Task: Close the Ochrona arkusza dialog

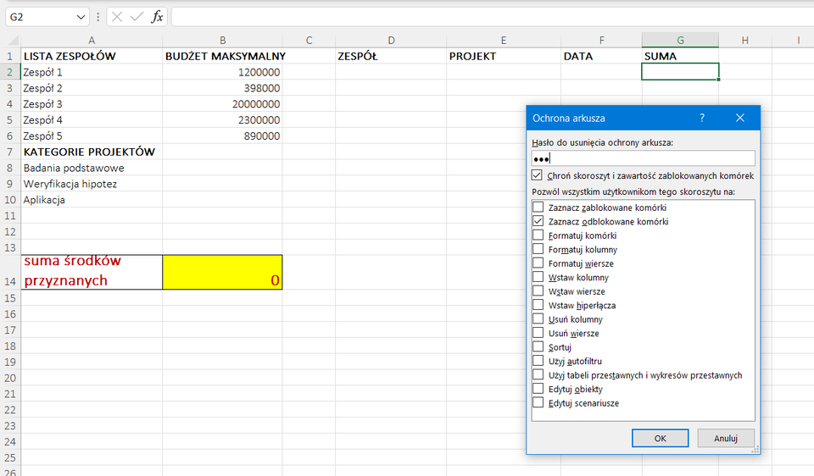Action: pyautogui.click(x=739, y=119)
